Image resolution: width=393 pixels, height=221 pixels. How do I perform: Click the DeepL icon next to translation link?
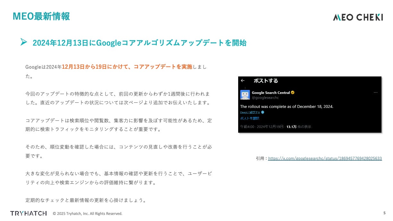pos(263,112)
